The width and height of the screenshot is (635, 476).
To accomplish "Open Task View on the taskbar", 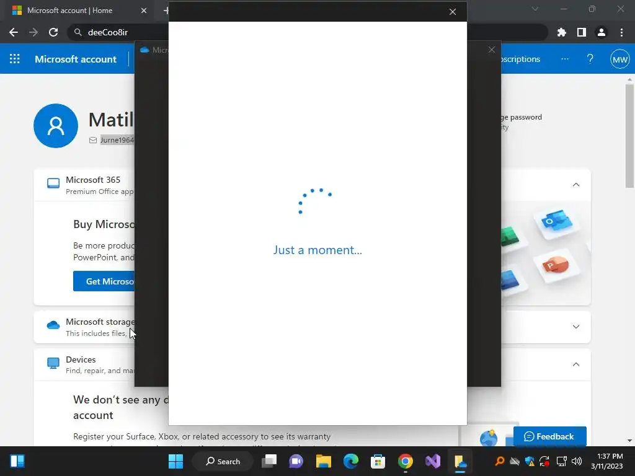I will 269,461.
